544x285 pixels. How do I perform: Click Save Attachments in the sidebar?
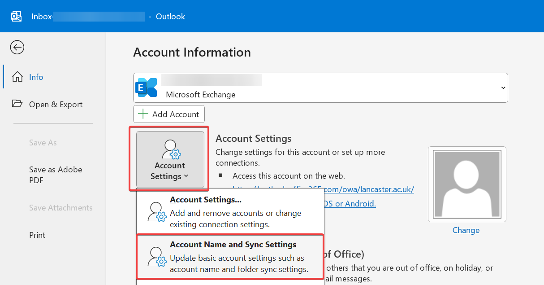pyautogui.click(x=60, y=208)
